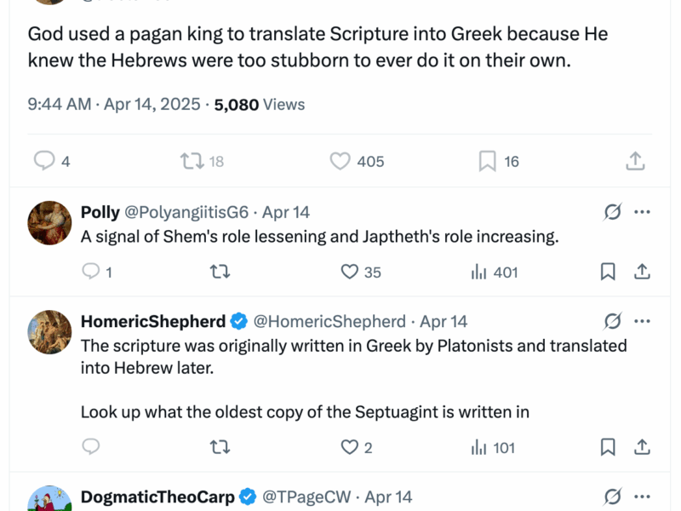Viewport: 681px width, 511px height.
Task: Bookmark HomericShepherd's reply
Action: [x=609, y=447]
